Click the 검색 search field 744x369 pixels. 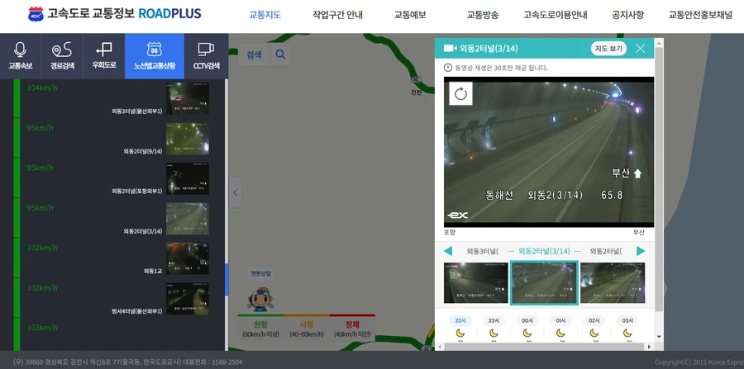[254, 54]
